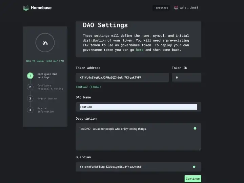Image resolution: width=244 pixels, height=183 pixels.
Task: Select step 2 circle icon
Action: [x=30, y=87]
